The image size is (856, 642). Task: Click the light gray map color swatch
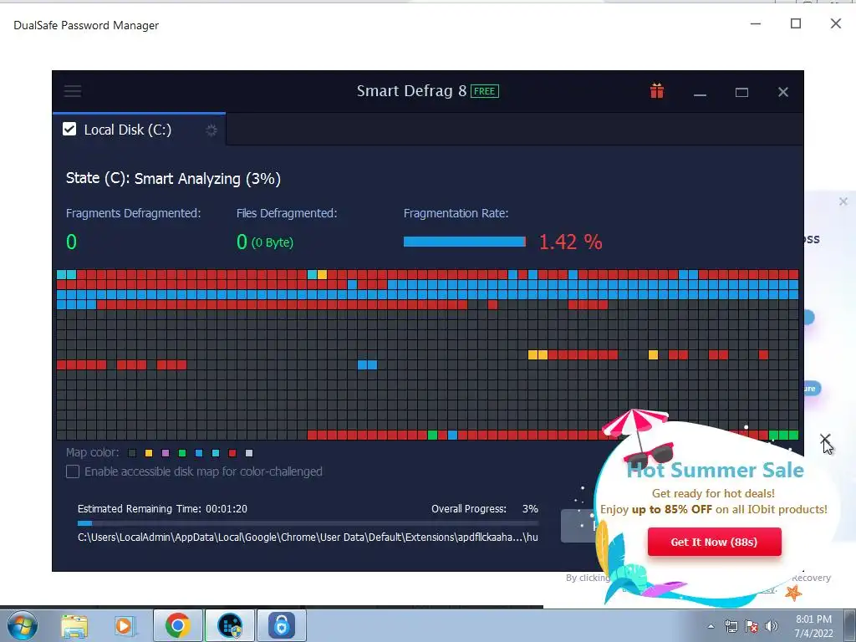249,453
